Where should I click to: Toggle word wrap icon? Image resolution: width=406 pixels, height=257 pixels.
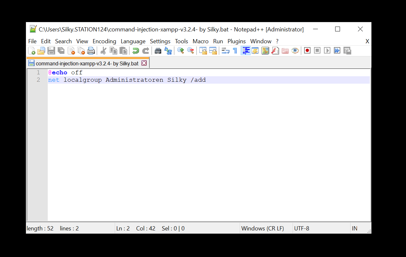point(226,51)
